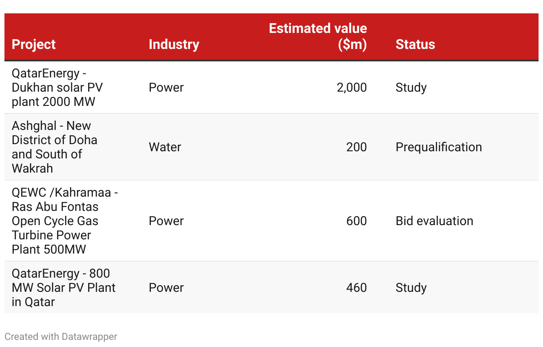The image size is (543, 347).
Task: Click the Water industry cell
Action: 165,147
